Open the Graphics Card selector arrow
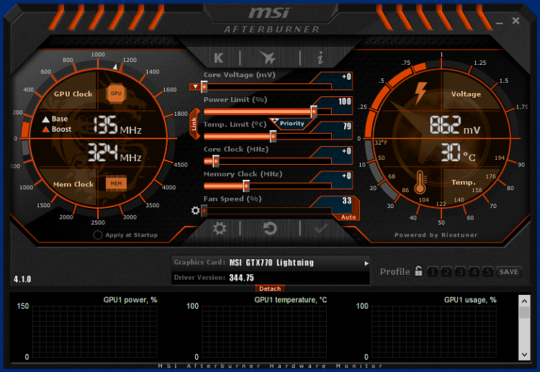Screen dimensions: 540x372 pos(366,263)
